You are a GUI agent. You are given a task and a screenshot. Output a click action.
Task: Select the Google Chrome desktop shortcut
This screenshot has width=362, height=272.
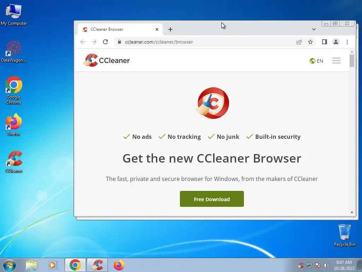[x=14, y=90]
